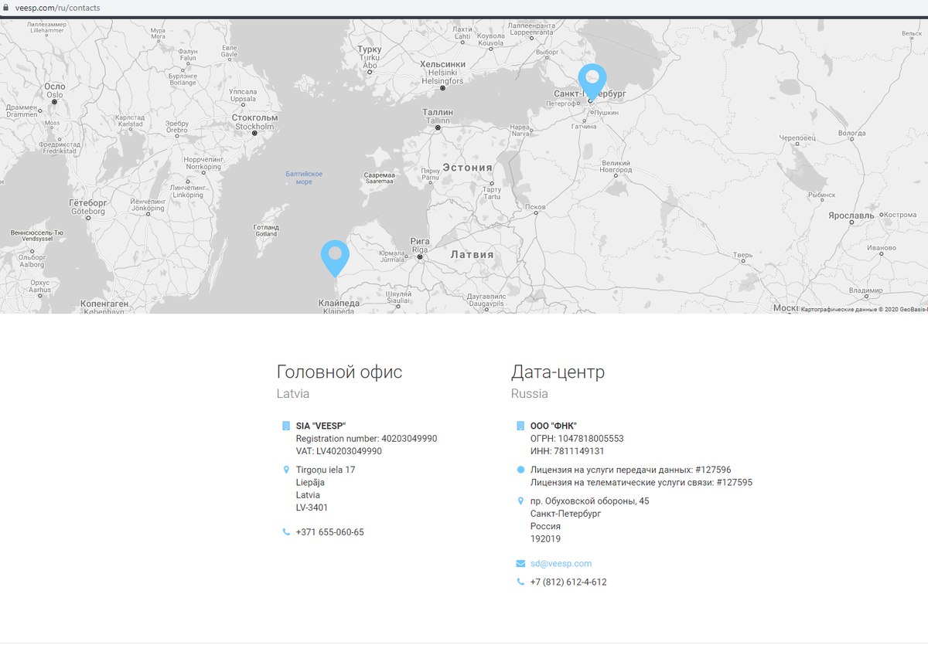Image resolution: width=928 pixels, height=645 pixels.
Task: Click Göteborg label on the map
Action: 87,207
